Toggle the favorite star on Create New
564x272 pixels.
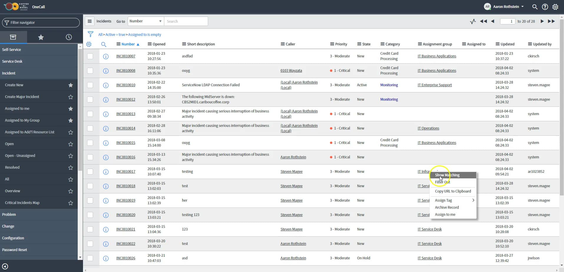(x=70, y=85)
